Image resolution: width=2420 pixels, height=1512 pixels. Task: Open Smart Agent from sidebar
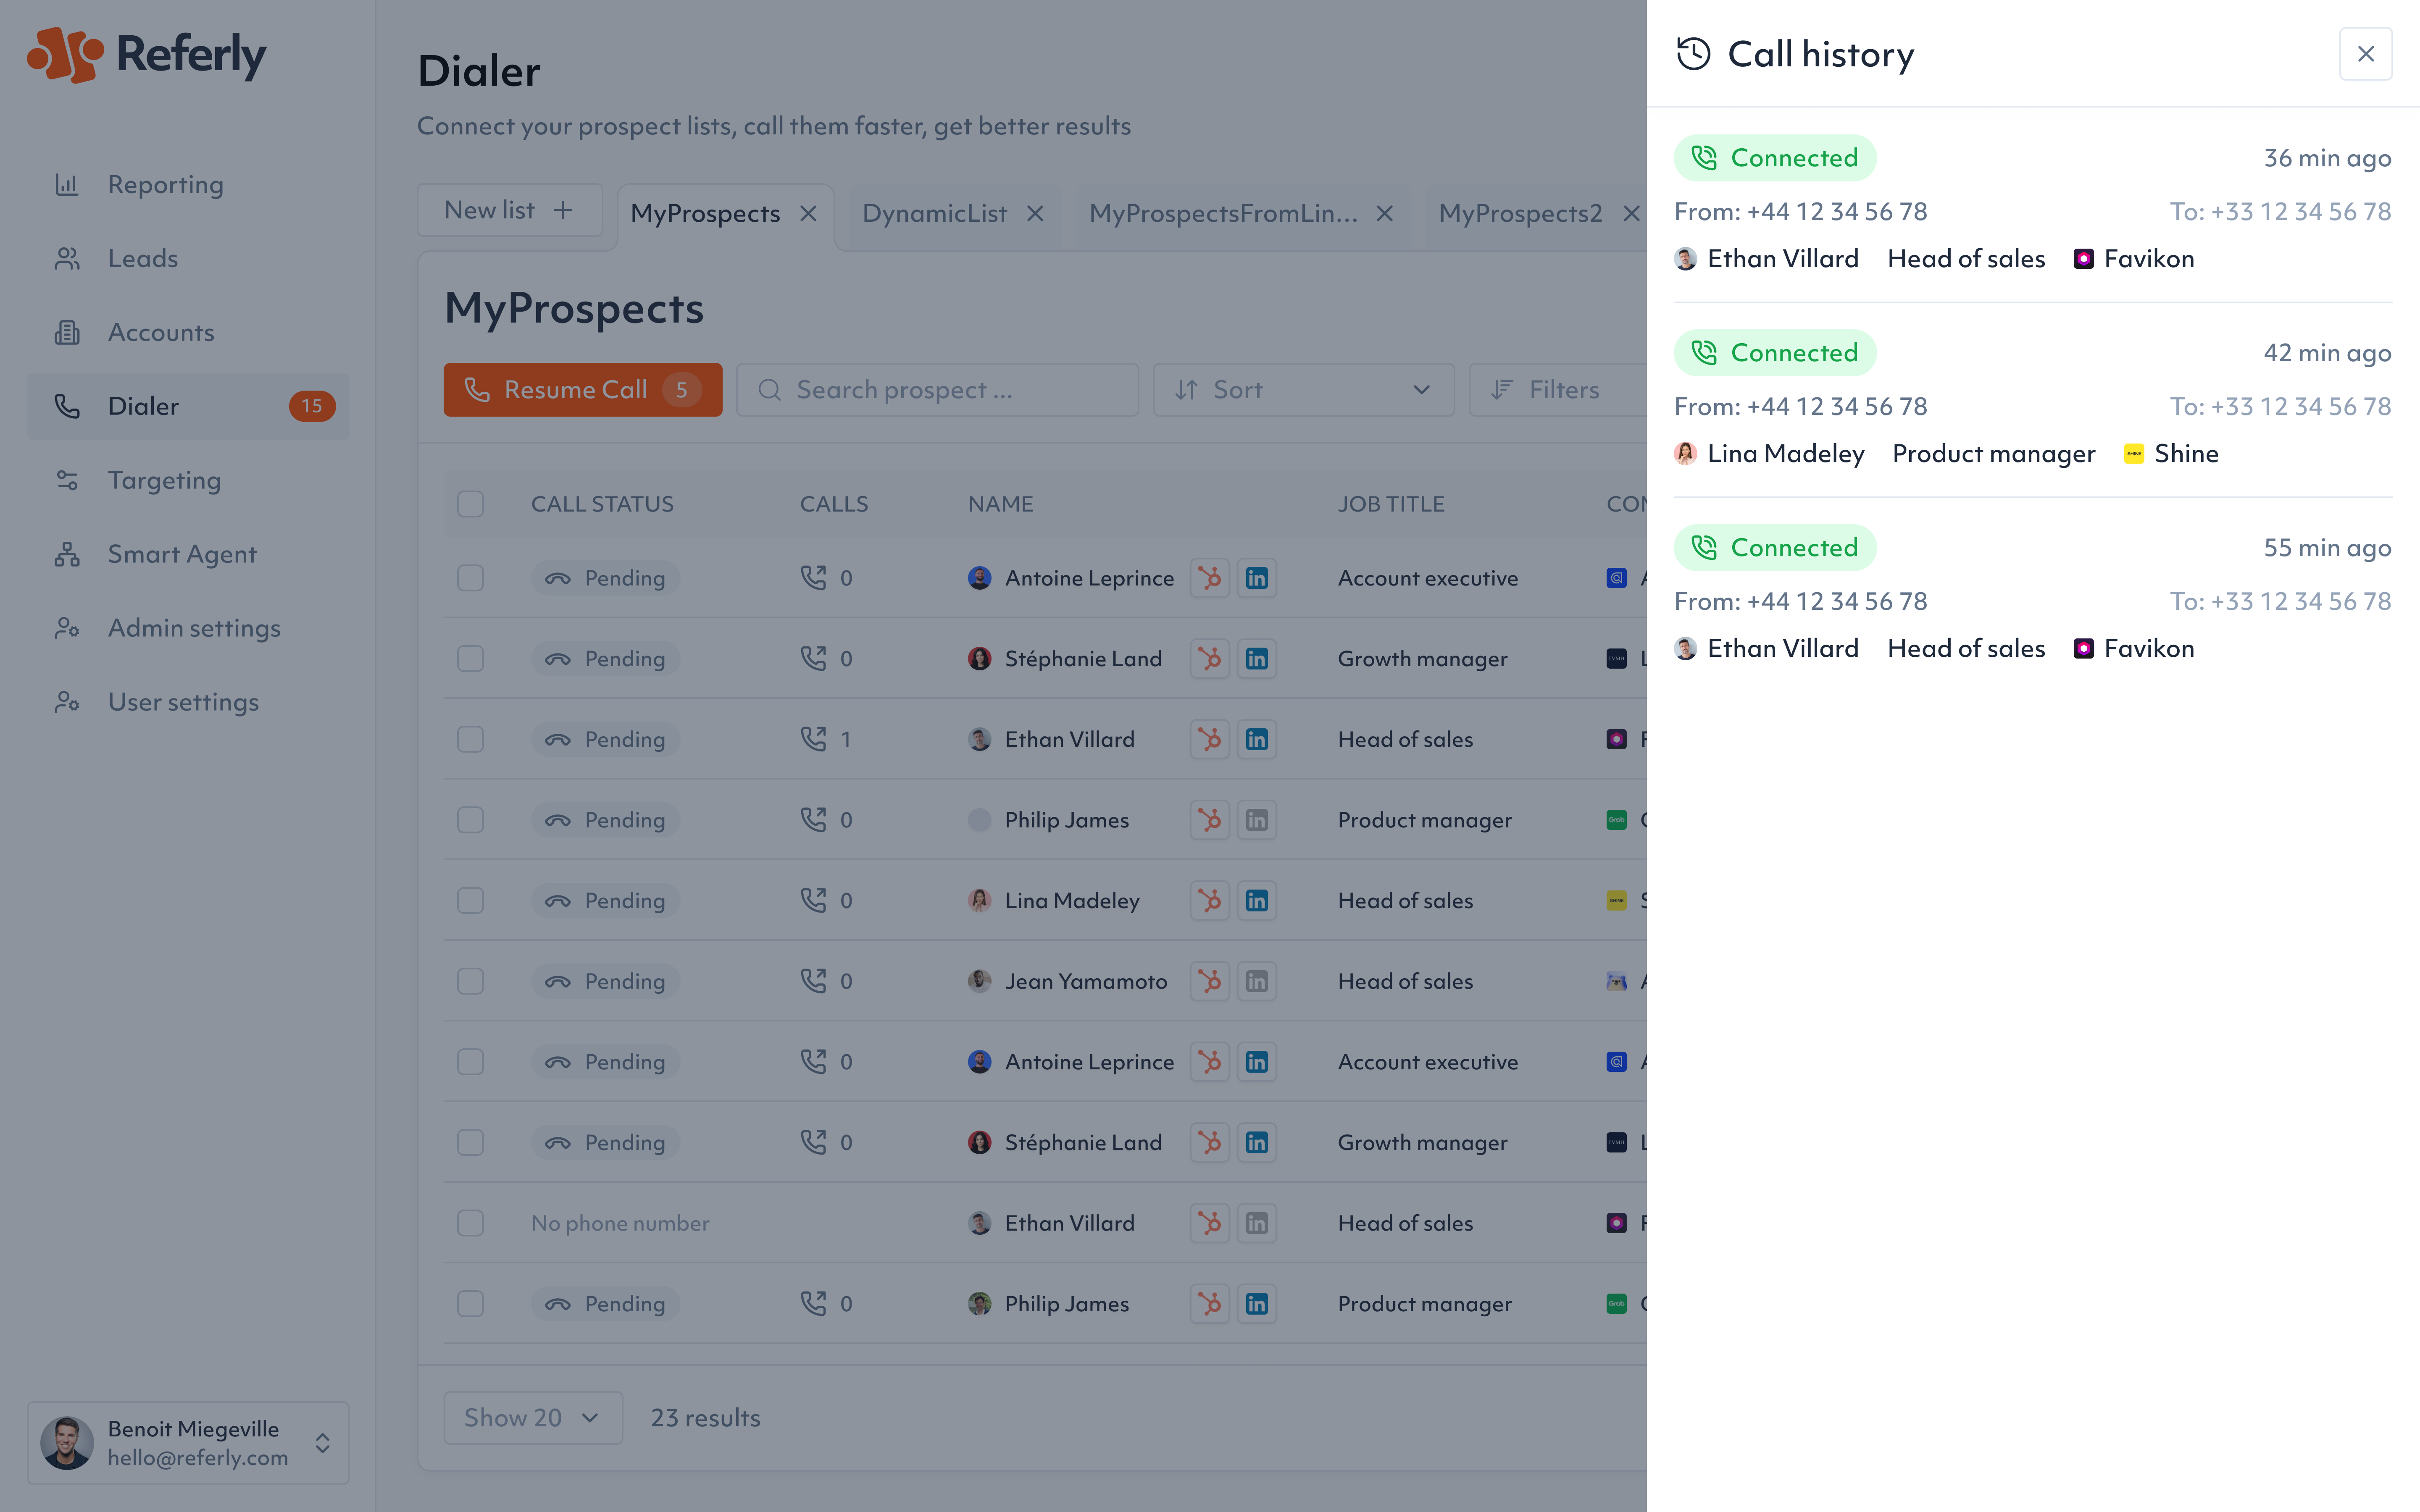click(182, 554)
